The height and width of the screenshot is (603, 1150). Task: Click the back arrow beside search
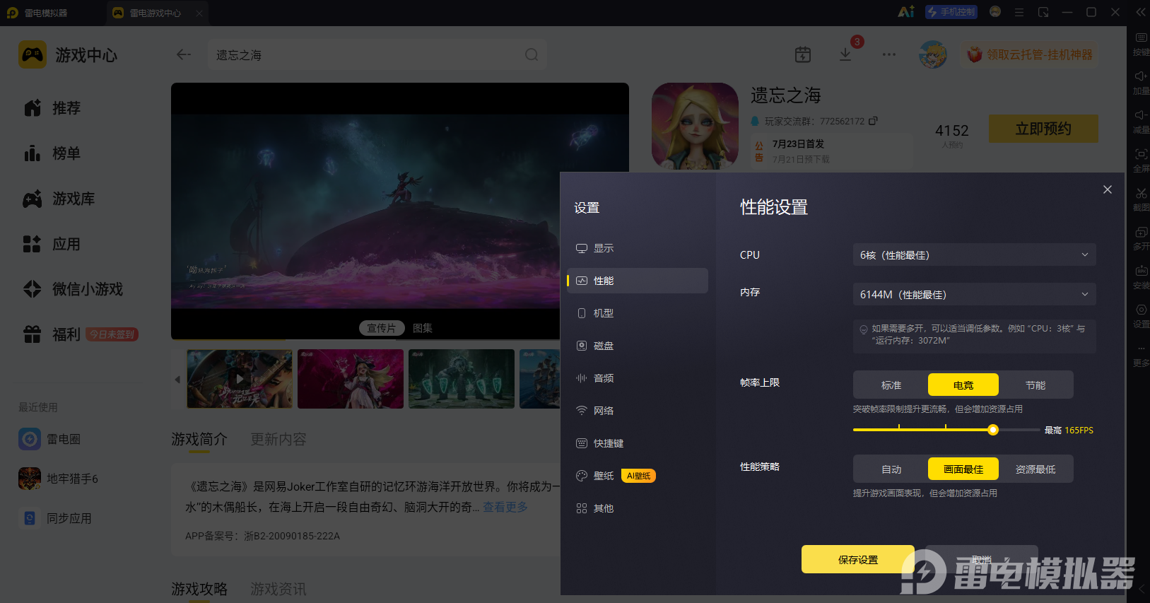(x=184, y=54)
